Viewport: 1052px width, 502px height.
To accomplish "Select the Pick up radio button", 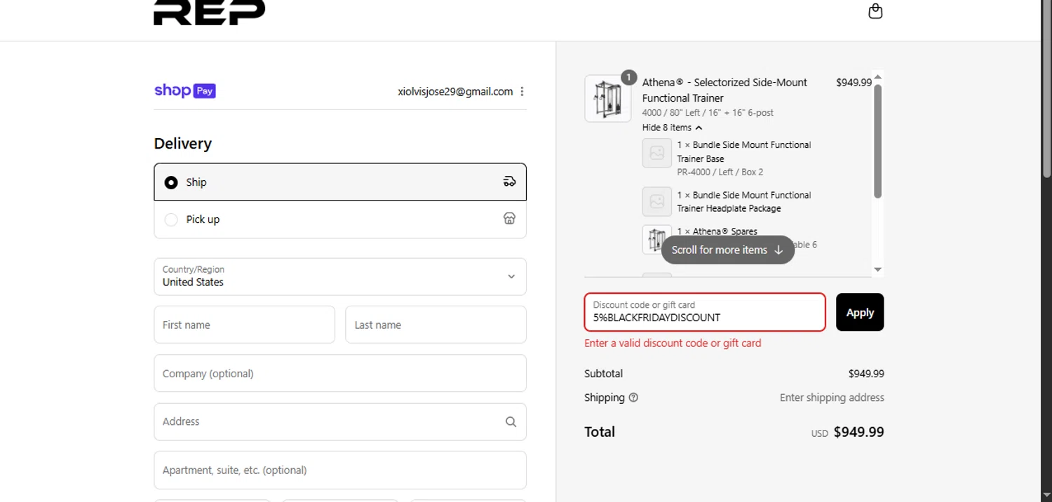I will tap(171, 219).
